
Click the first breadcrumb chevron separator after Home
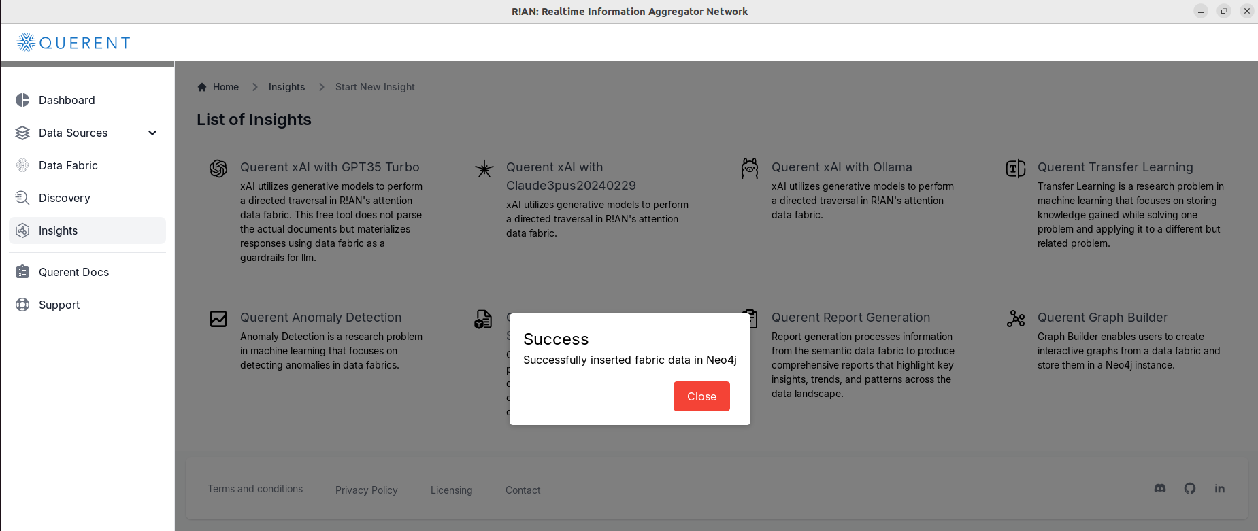click(x=255, y=87)
